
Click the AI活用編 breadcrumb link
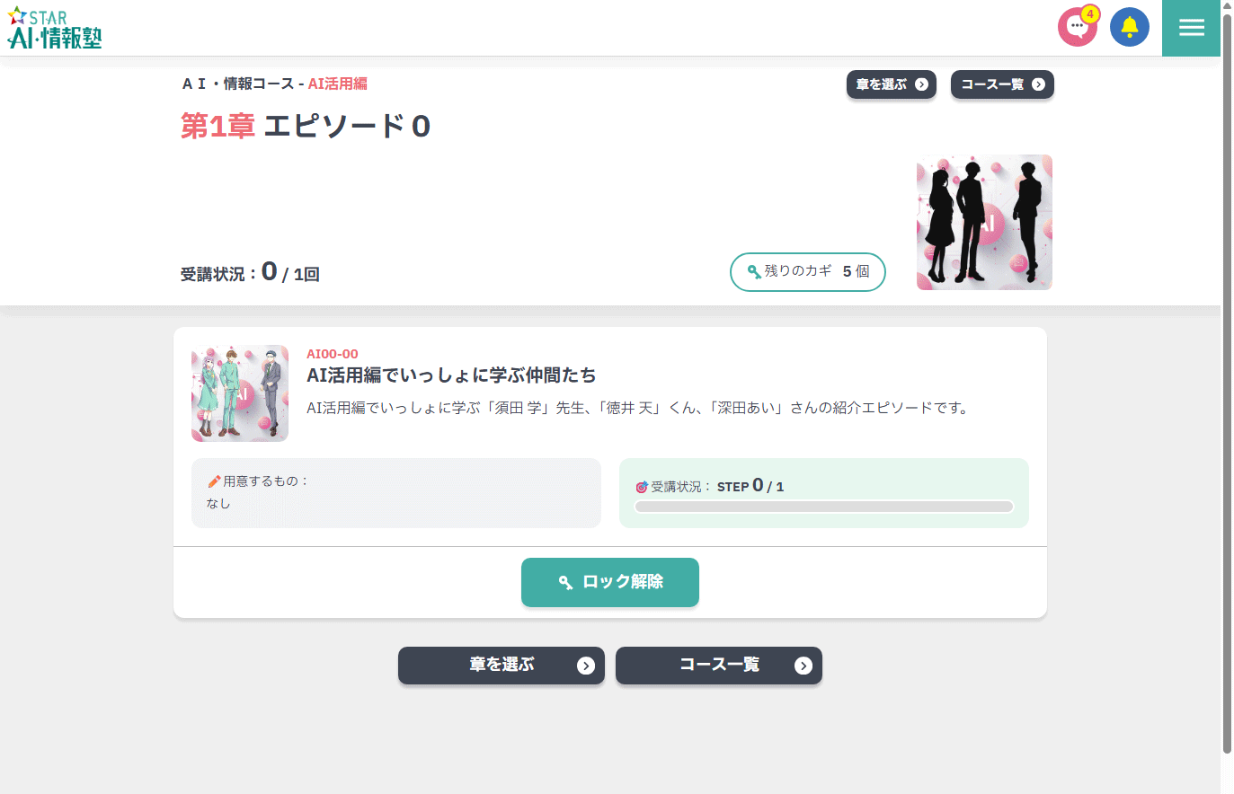(x=338, y=84)
